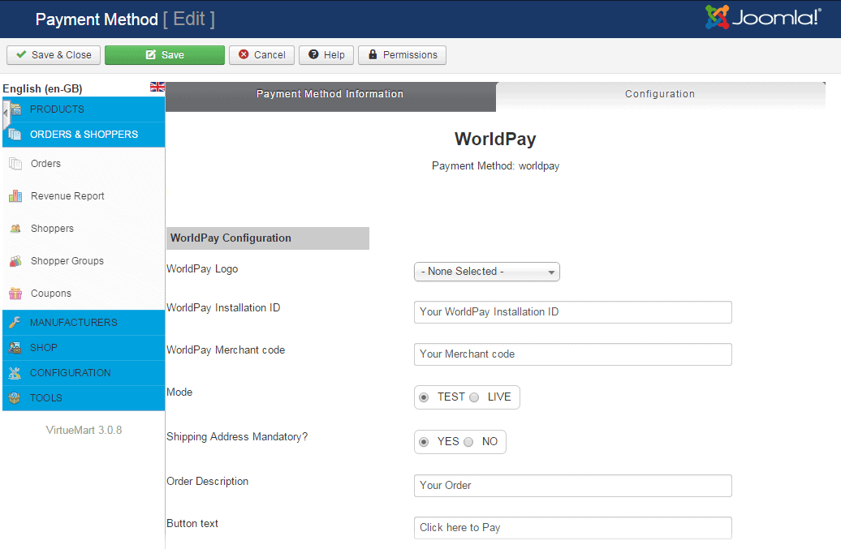Click the WorldPay Configuration section header

[x=268, y=238]
